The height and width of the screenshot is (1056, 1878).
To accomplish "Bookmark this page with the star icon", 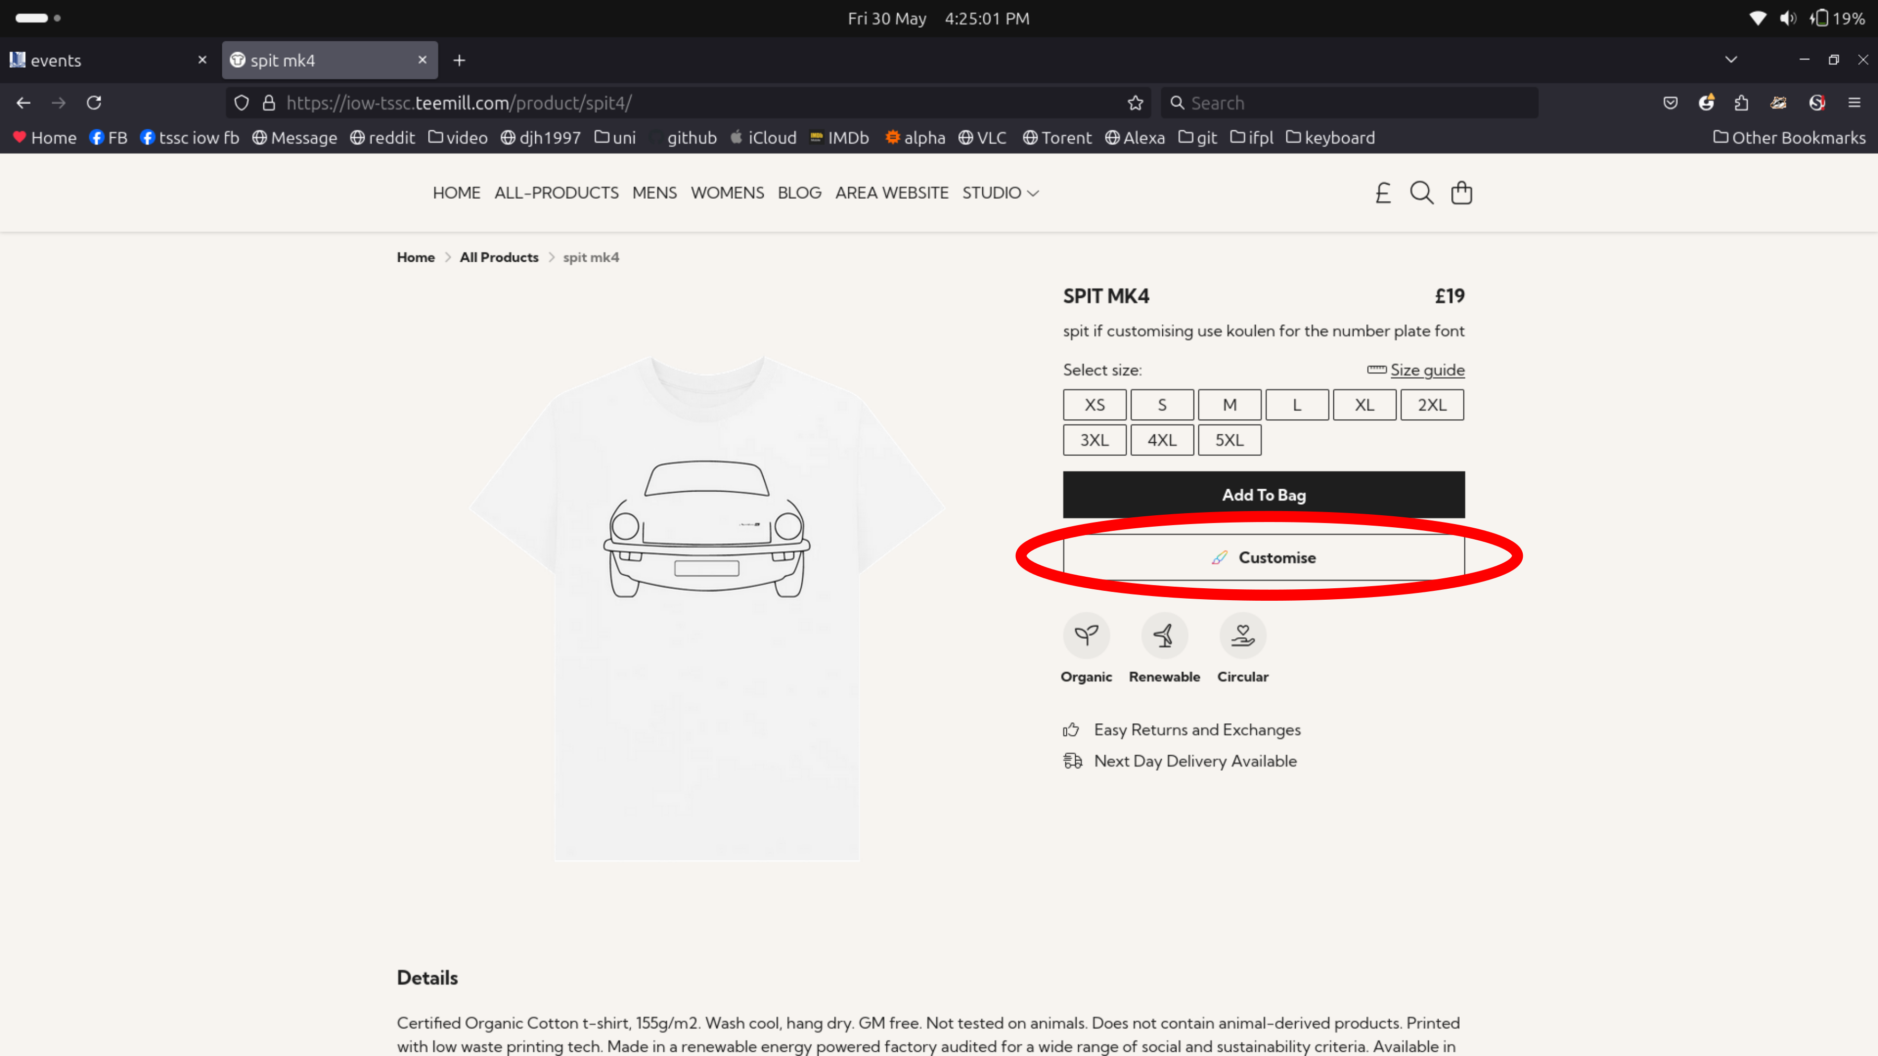I will tap(1135, 103).
